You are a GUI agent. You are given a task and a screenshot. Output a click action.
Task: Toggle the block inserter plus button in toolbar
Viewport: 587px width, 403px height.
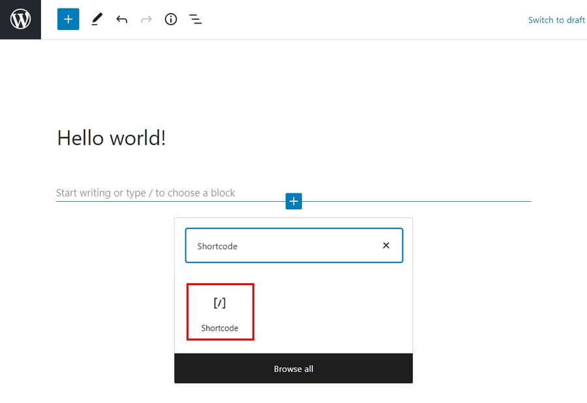tap(68, 19)
